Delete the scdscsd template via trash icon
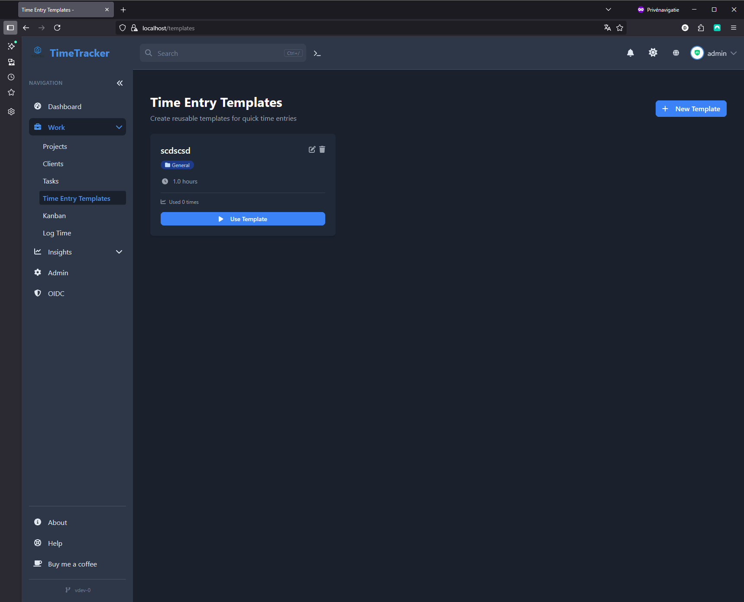Image resolution: width=744 pixels, height=602 pixels. pos(322,149)
